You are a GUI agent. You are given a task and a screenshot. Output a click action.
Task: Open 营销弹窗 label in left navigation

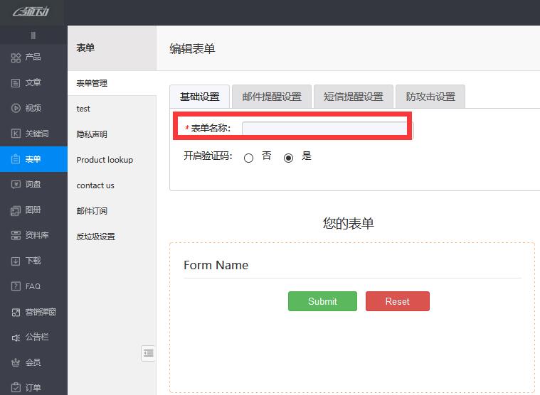[x=41, y=312]
